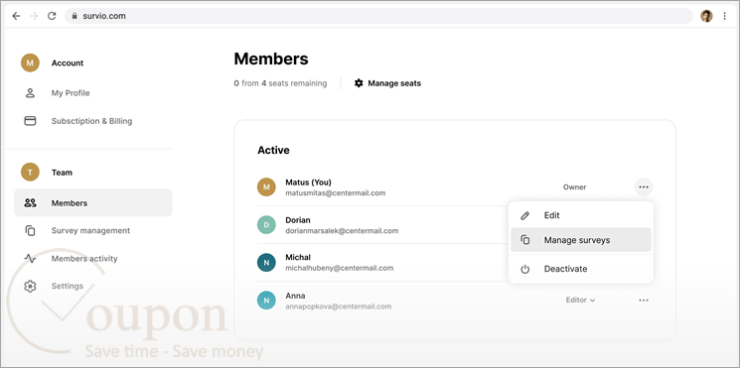Click the Members people icon in sidebar
This screenshot has height=368, width=740.
point(30,202)
